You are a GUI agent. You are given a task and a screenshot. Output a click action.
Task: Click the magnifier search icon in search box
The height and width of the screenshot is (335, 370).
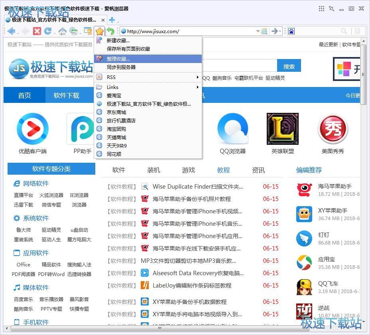click(344, 31)
